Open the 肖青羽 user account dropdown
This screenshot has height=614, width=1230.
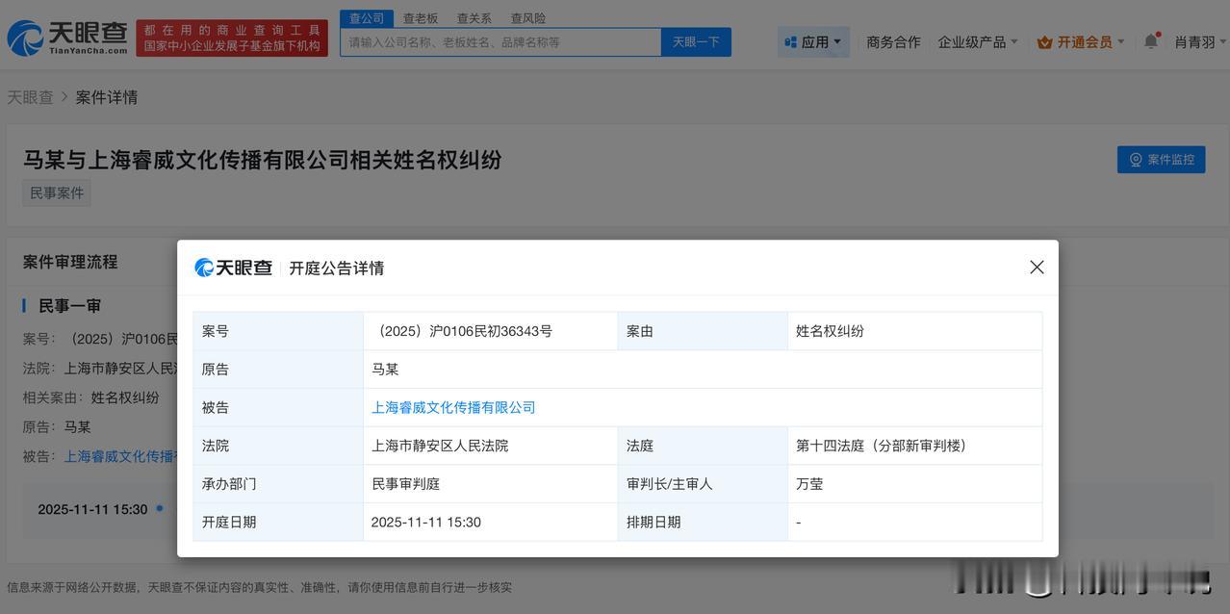pos(1201,42)
